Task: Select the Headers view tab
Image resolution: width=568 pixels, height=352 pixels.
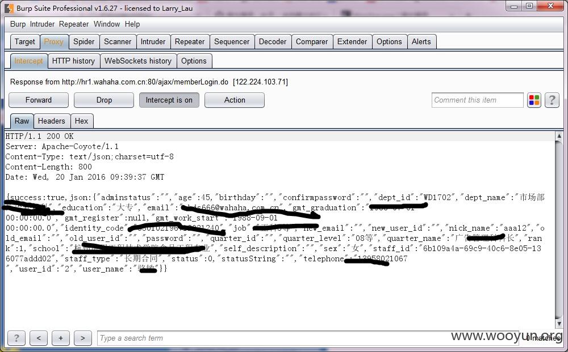Action: click(x=52, y=121)
